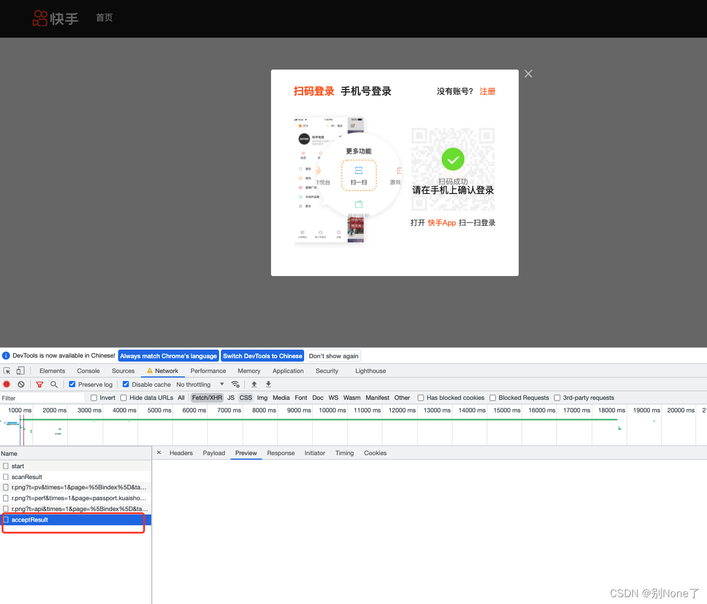Image resolution: width=707 pixels, height=604 pixels.
Task: Open the Console panel tab
Action: pos(88,371)
